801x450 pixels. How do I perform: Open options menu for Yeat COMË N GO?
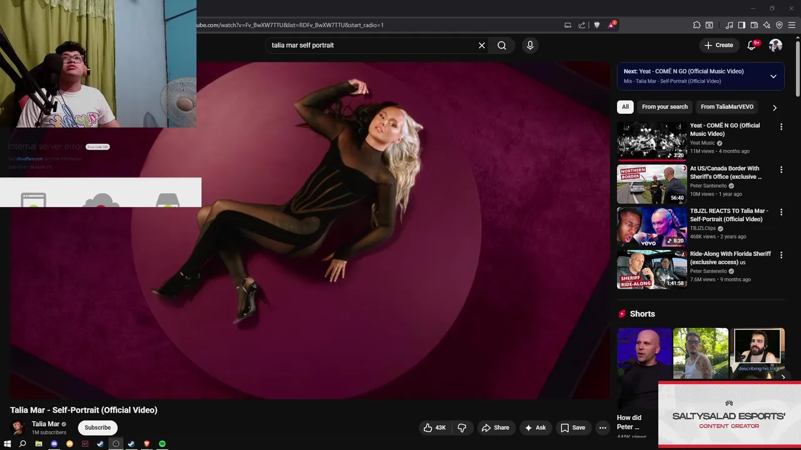pos(781,127)
